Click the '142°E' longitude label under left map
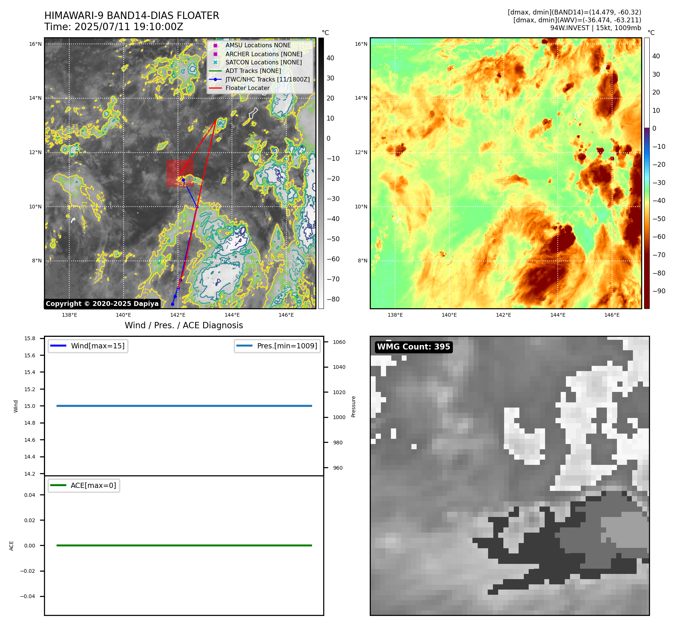 pyautogui.click(x=178, y=315)
